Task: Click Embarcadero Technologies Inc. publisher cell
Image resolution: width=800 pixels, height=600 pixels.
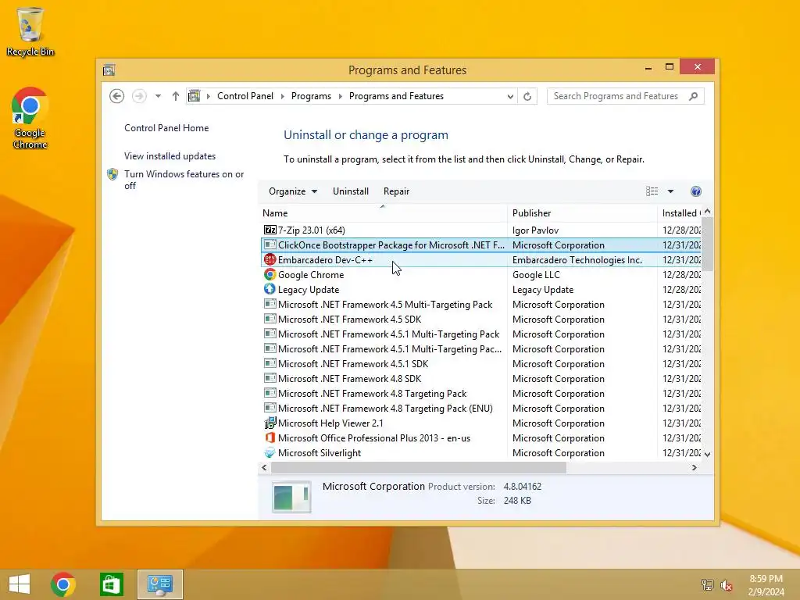Action: tap(577, 259)
